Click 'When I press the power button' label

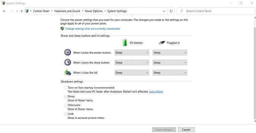tap(92, 53)
